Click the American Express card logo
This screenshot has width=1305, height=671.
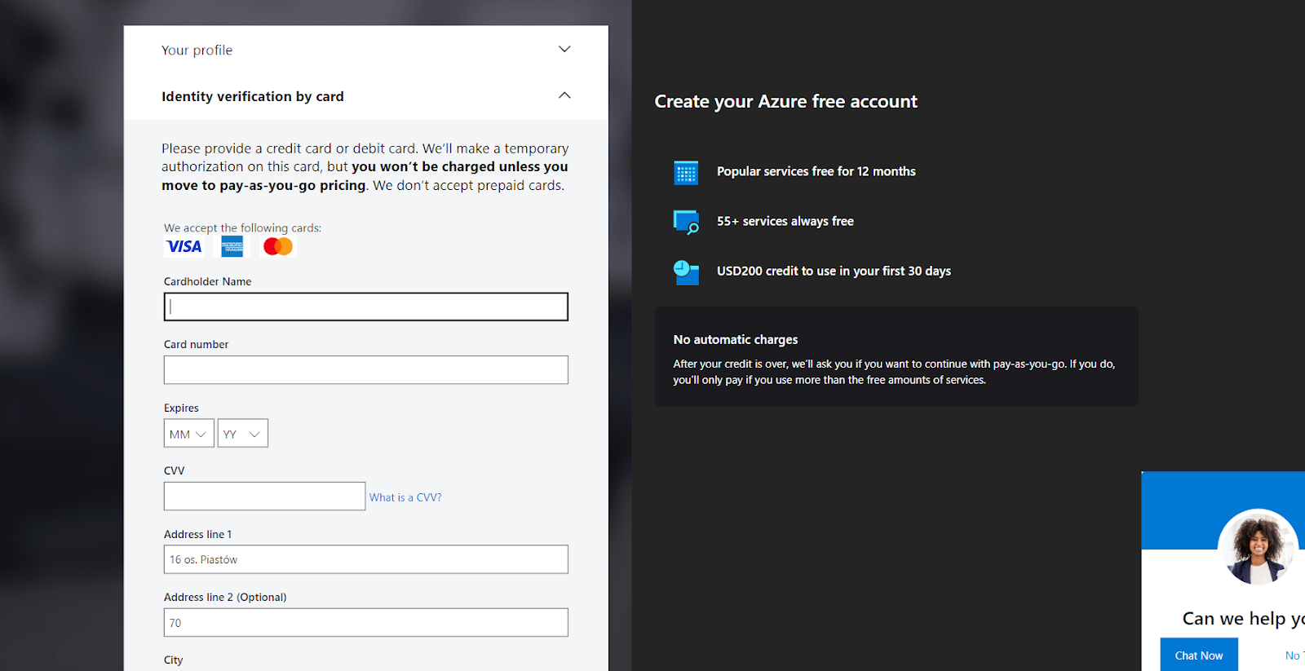[232, 246]
